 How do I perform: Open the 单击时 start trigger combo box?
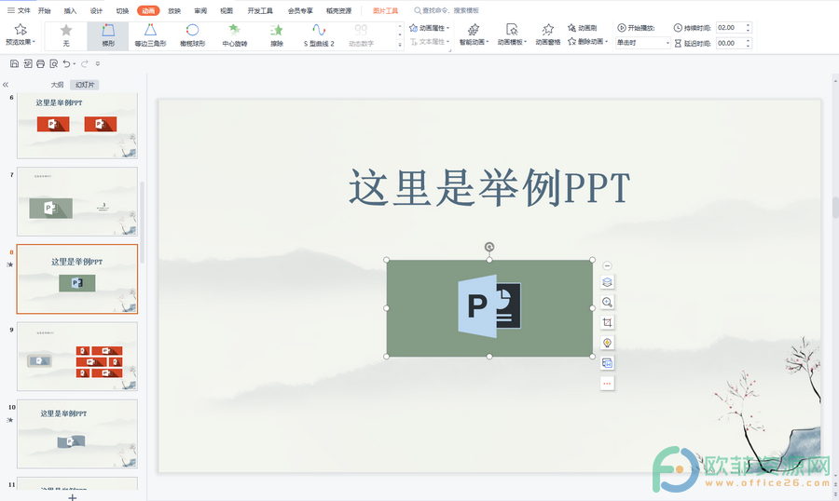pos(642,43)
